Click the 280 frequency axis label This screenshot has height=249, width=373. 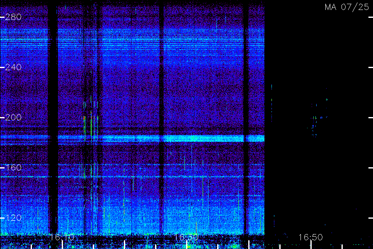pos(13,17)
